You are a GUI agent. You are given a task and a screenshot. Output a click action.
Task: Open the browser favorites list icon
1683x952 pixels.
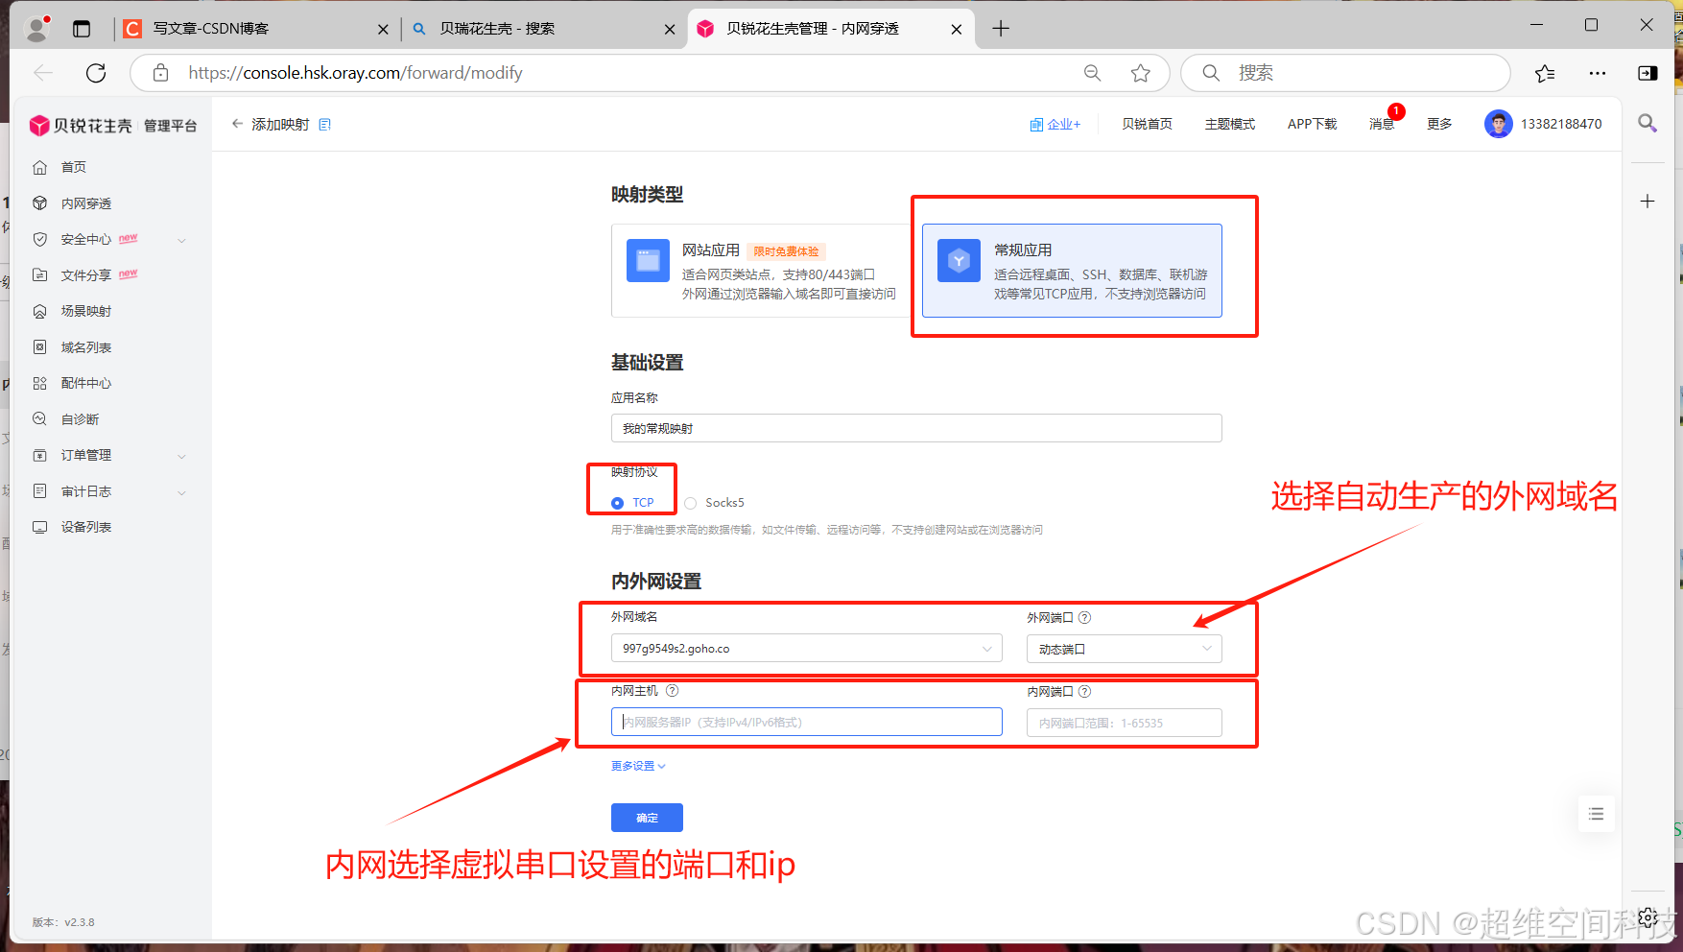[x=1545, y=73]
